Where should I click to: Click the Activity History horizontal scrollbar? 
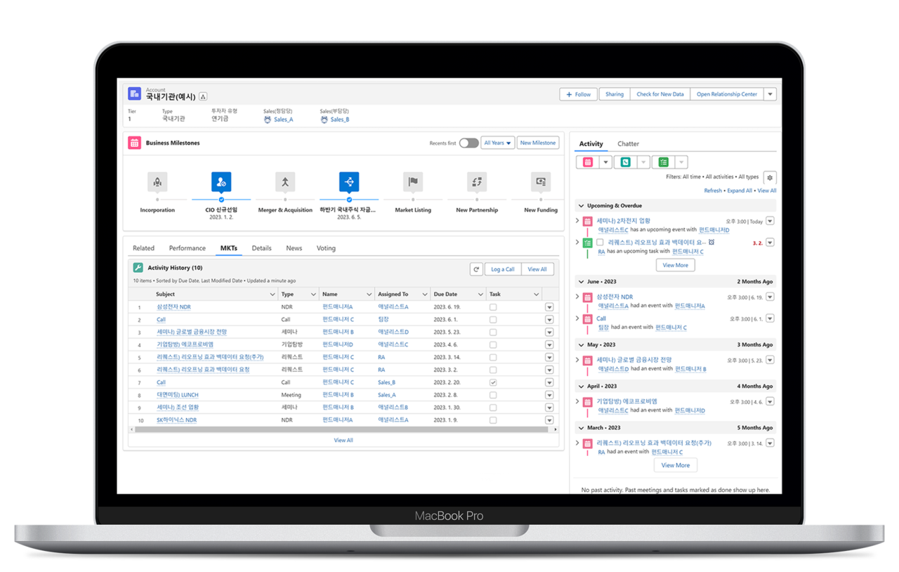341,429
